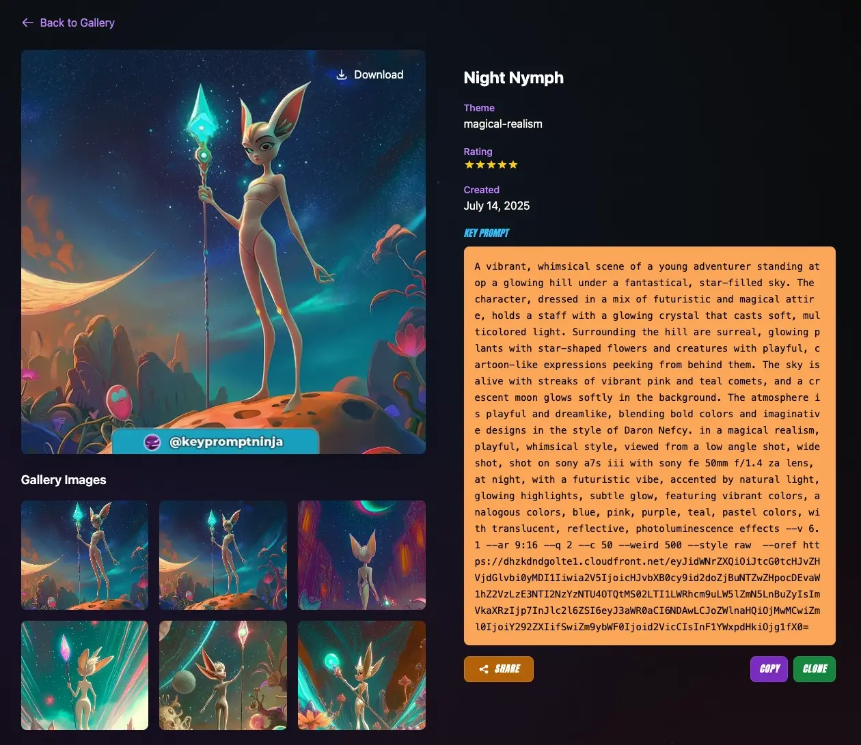The height and width of the screenshot is (745, 861).
Task: Click the Download button
Action: click(369, 74)
